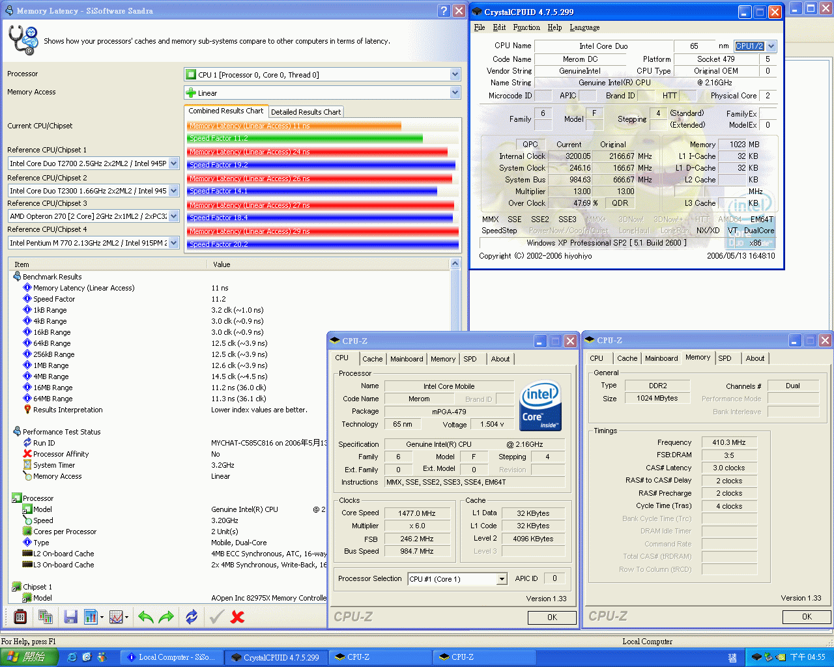Expand Reference CPU/Chipset 2 dropdown
The width and height of the screenshot is (834, 667).
(173, 191)
